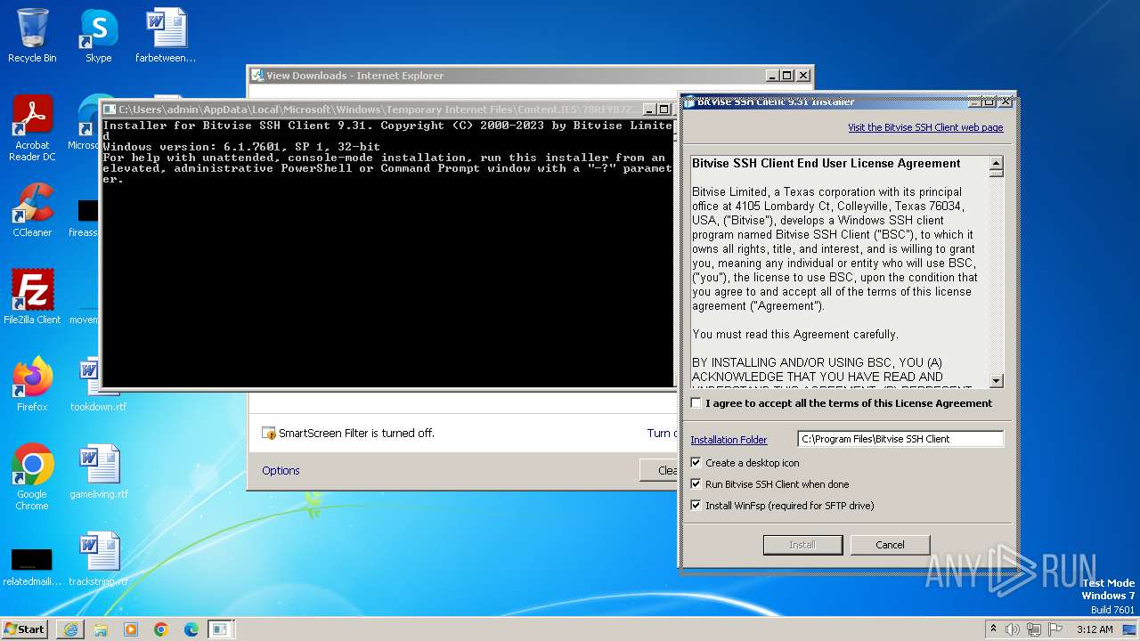Viewport: 1140px width, 641px height.
Task: Select the trackstring.rtf document icon
Action: click(98, 559)
